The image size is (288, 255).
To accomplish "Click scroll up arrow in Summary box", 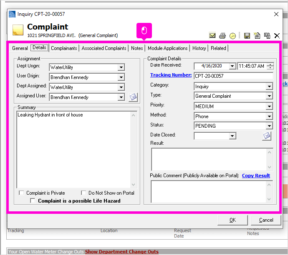I will (x=133, y=115).
